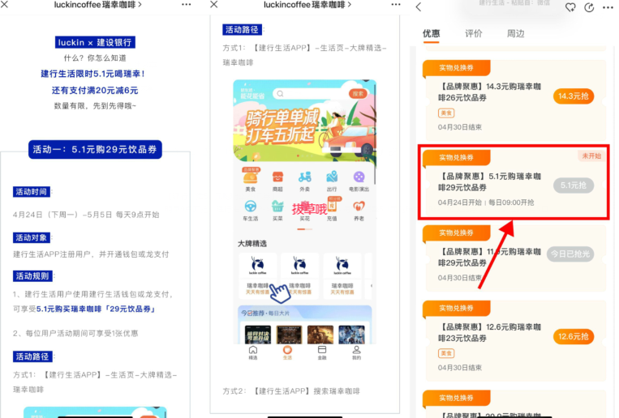619x418 pixels.
Task: Select the 买菜 grocery basket icon
Action: pos(277,206)
